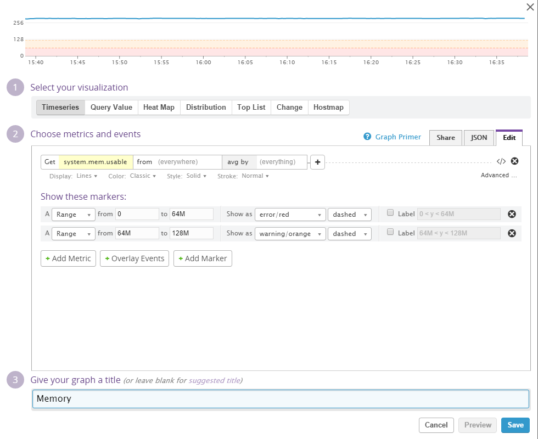Switch to the JSON tab
Screen dimensions: 538x439
tap(479, 138)
